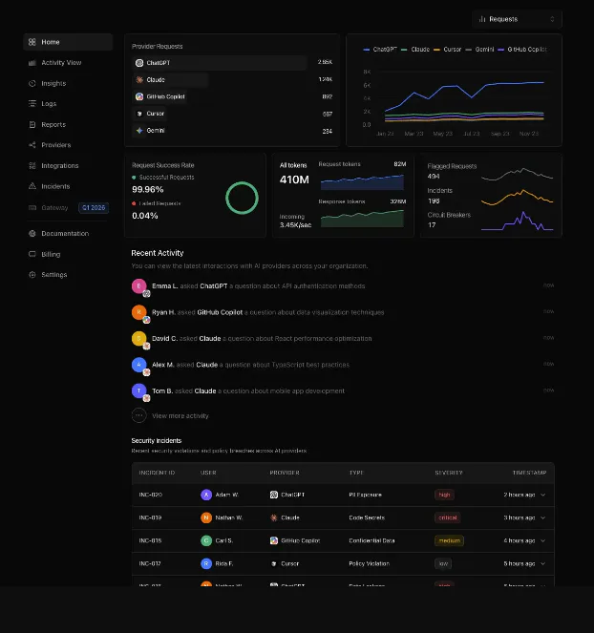Select the Claude row in Provider Requests

232,80
